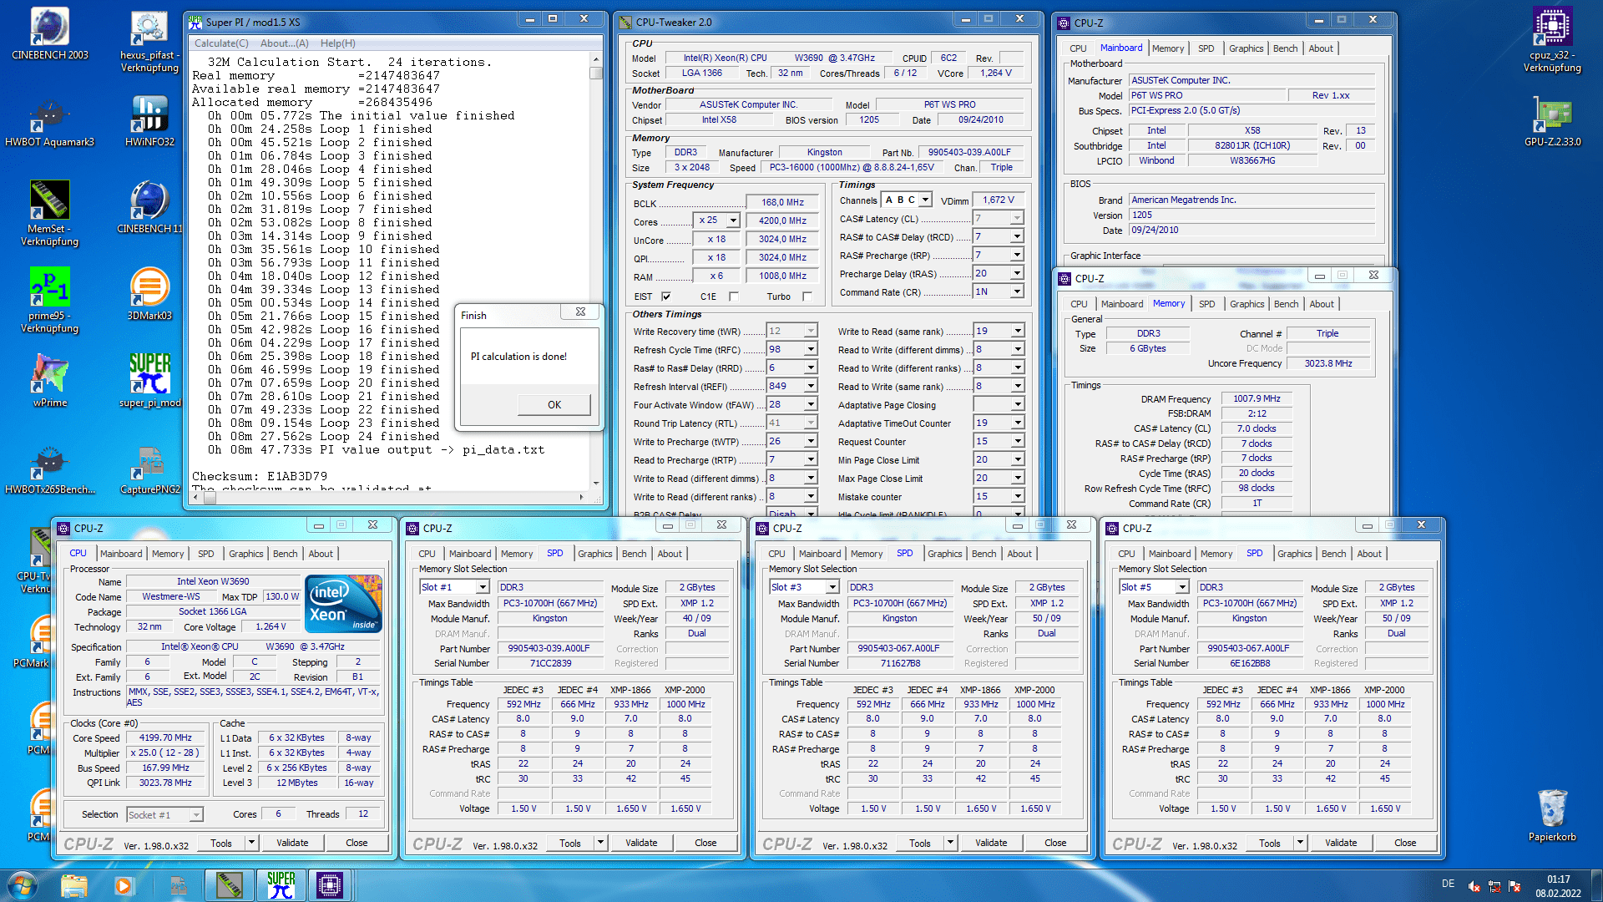Image resolution: width=1603 pixels, height=902 pixels.
Task: Open Windows Start menu orb
Action: pyautogui.click(x=23, y=885)
